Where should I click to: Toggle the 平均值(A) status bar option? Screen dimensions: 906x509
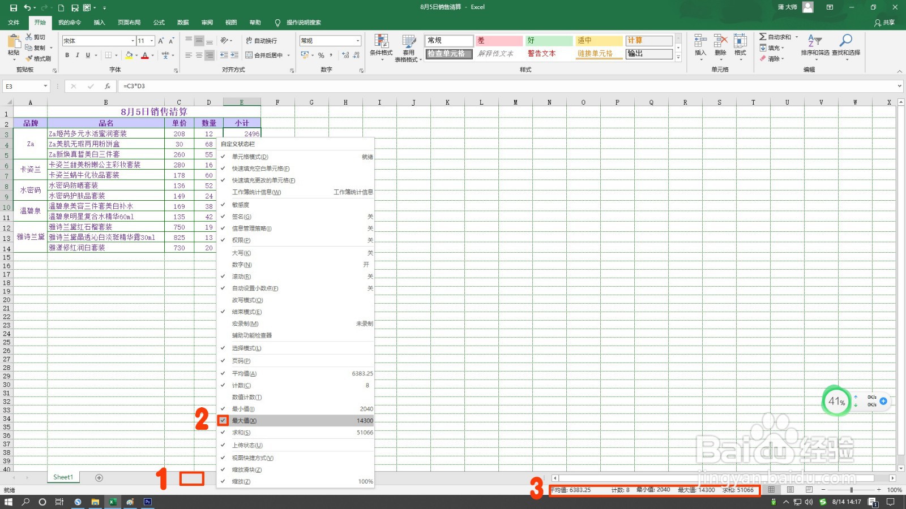pos(295,374)
